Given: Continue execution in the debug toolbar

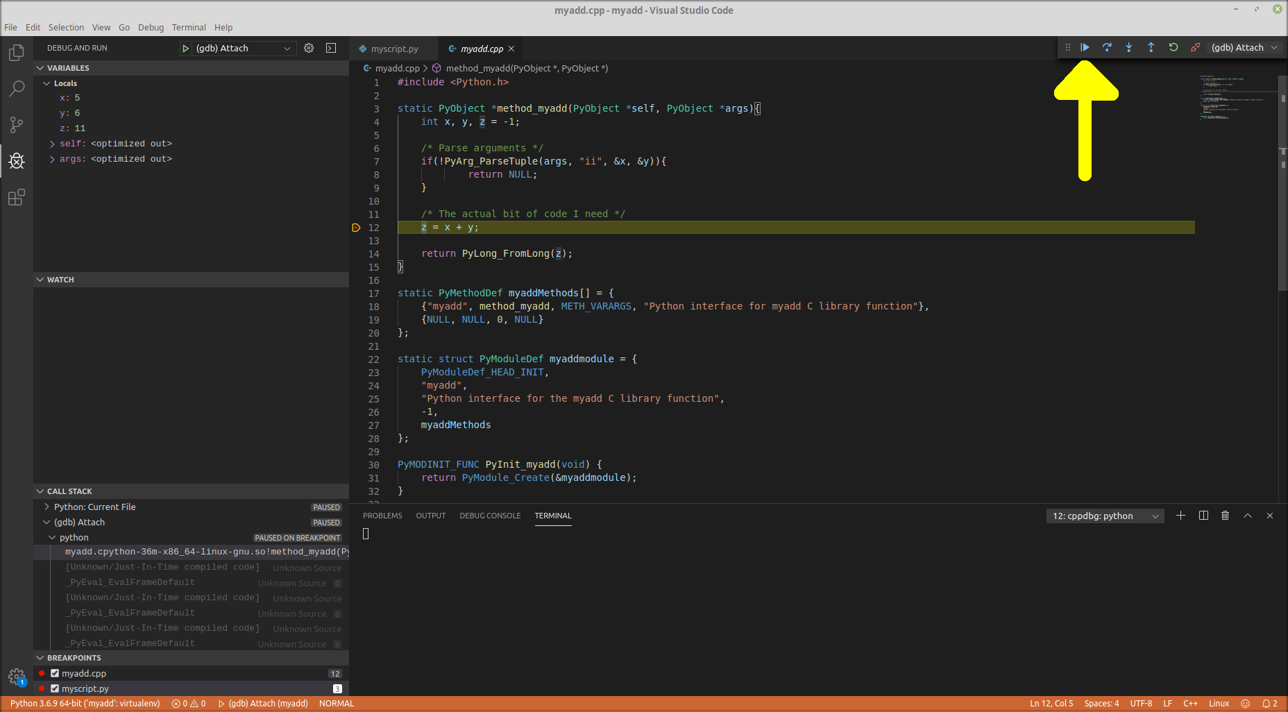Looking at the screenshot, I should [1085, 47].
